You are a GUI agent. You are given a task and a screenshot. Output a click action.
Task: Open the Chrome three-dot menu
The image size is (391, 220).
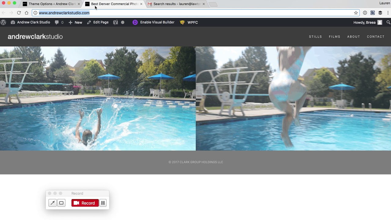click(x=388, y=13)
